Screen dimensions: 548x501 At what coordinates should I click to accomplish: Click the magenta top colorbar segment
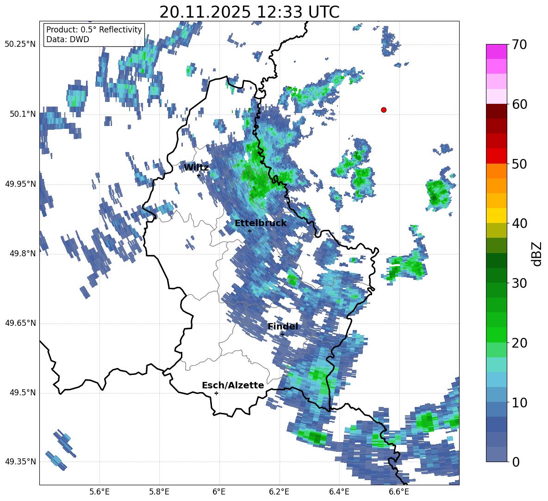pos(496,51)
